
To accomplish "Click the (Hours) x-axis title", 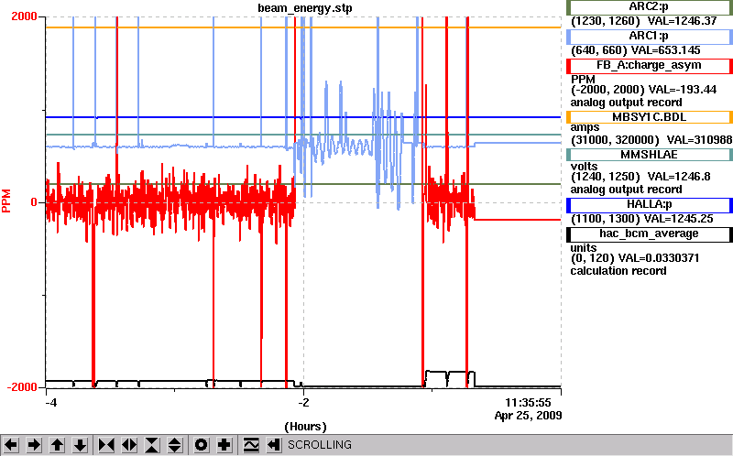I will click(305, 426).
